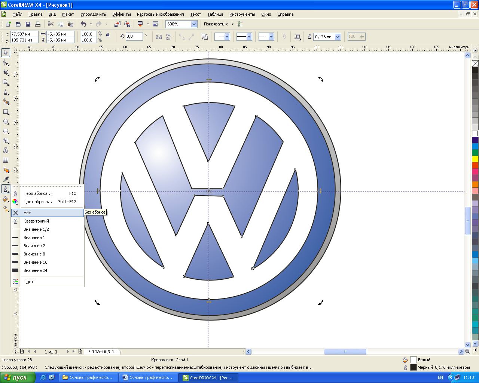Select the Crop tool

6,72
